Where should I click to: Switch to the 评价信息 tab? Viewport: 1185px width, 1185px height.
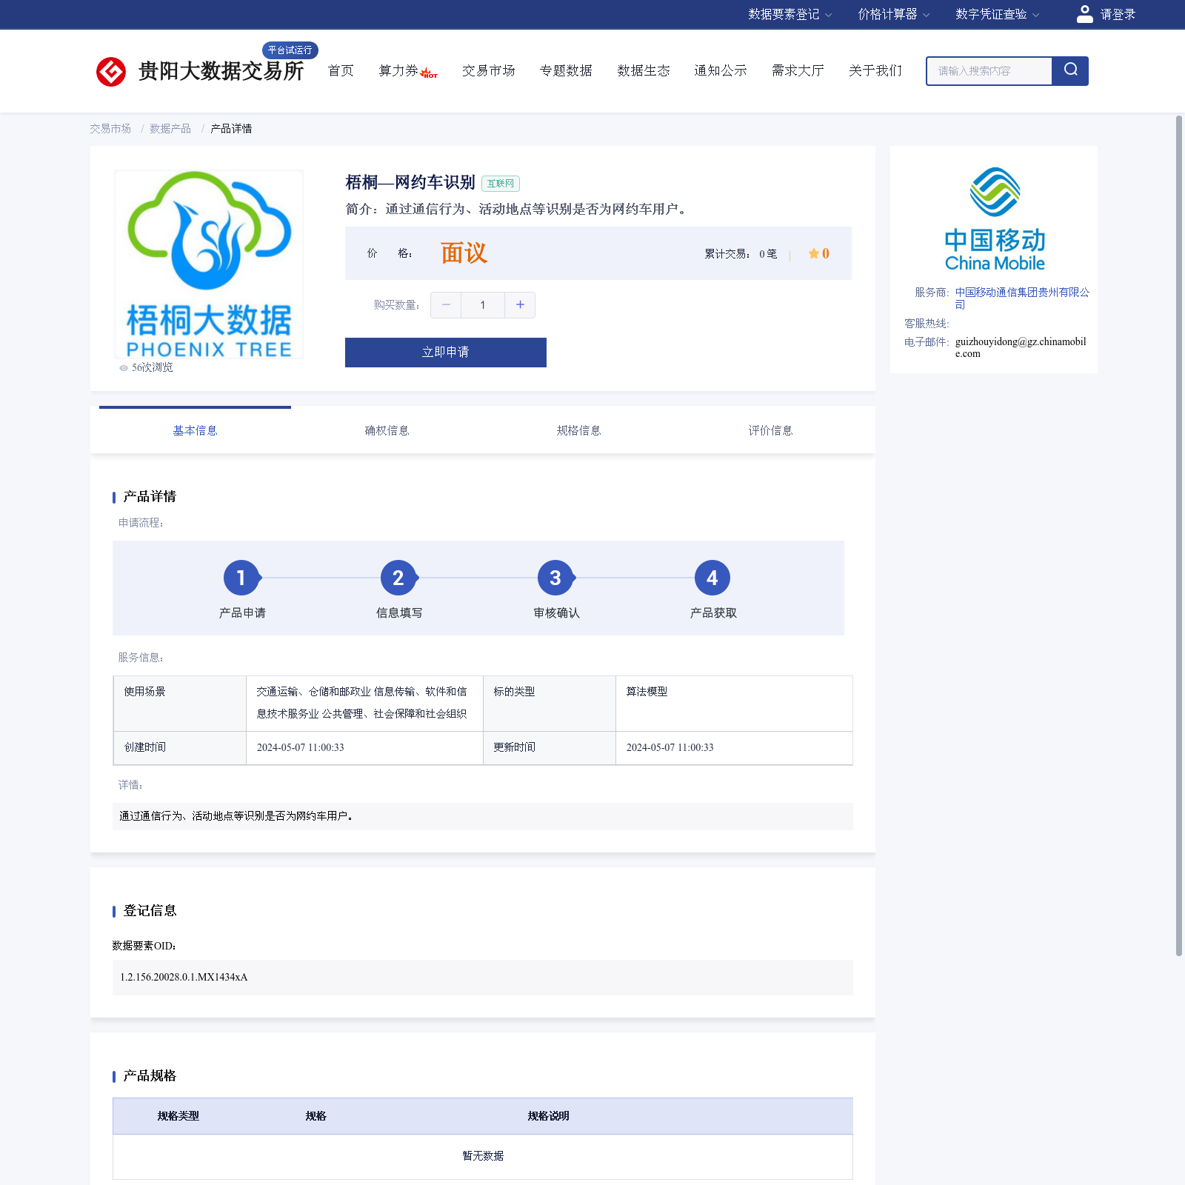[770, 430]
